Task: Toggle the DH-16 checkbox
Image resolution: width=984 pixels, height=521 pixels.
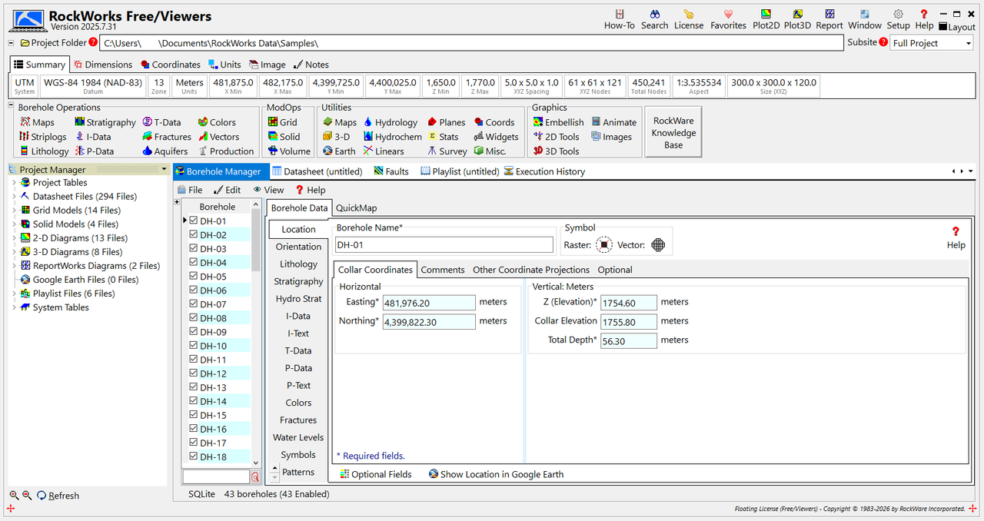Action: 194,428
